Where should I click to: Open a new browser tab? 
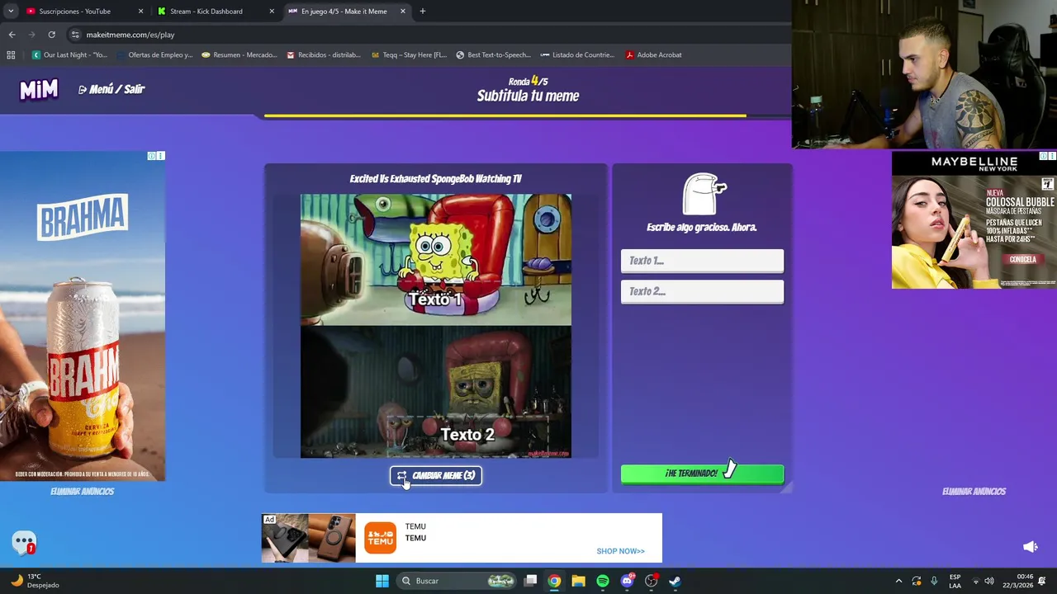pyautogui.click(x=423, y=12)
